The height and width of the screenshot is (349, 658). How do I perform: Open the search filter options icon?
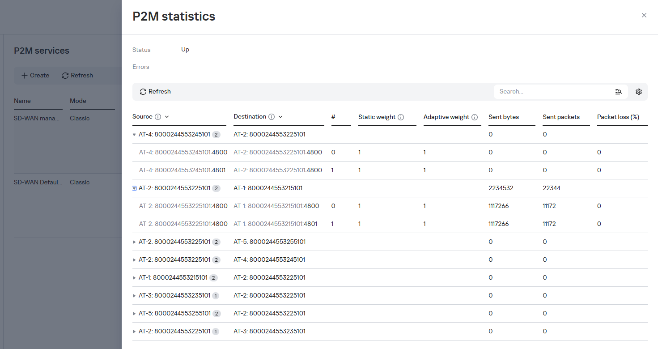pos(619,92)
